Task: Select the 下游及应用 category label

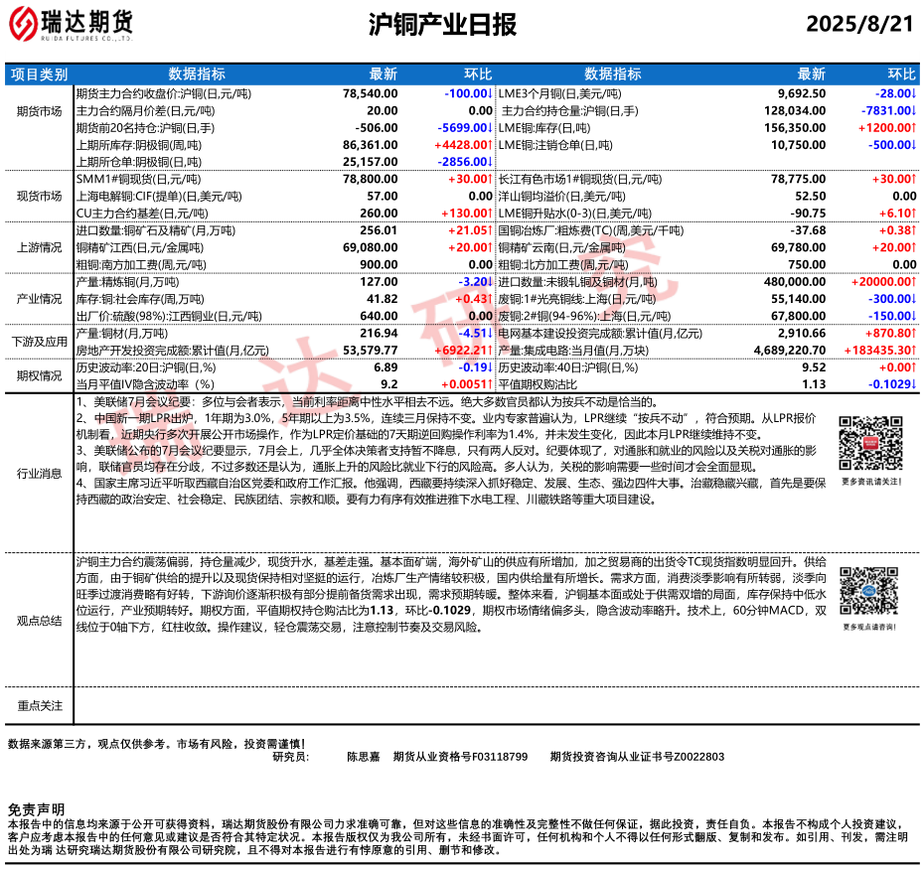Action: pyautogui.click(x=40, y=342)
